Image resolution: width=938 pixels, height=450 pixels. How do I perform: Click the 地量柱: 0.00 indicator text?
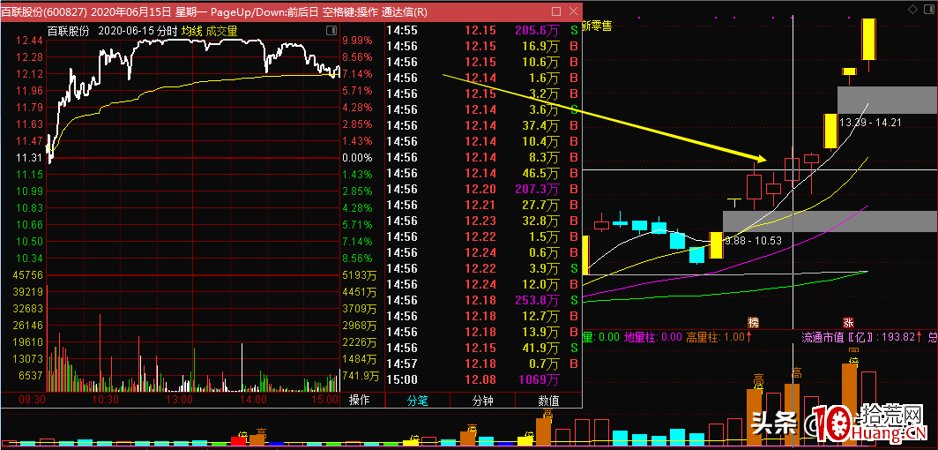pos(653,337)
